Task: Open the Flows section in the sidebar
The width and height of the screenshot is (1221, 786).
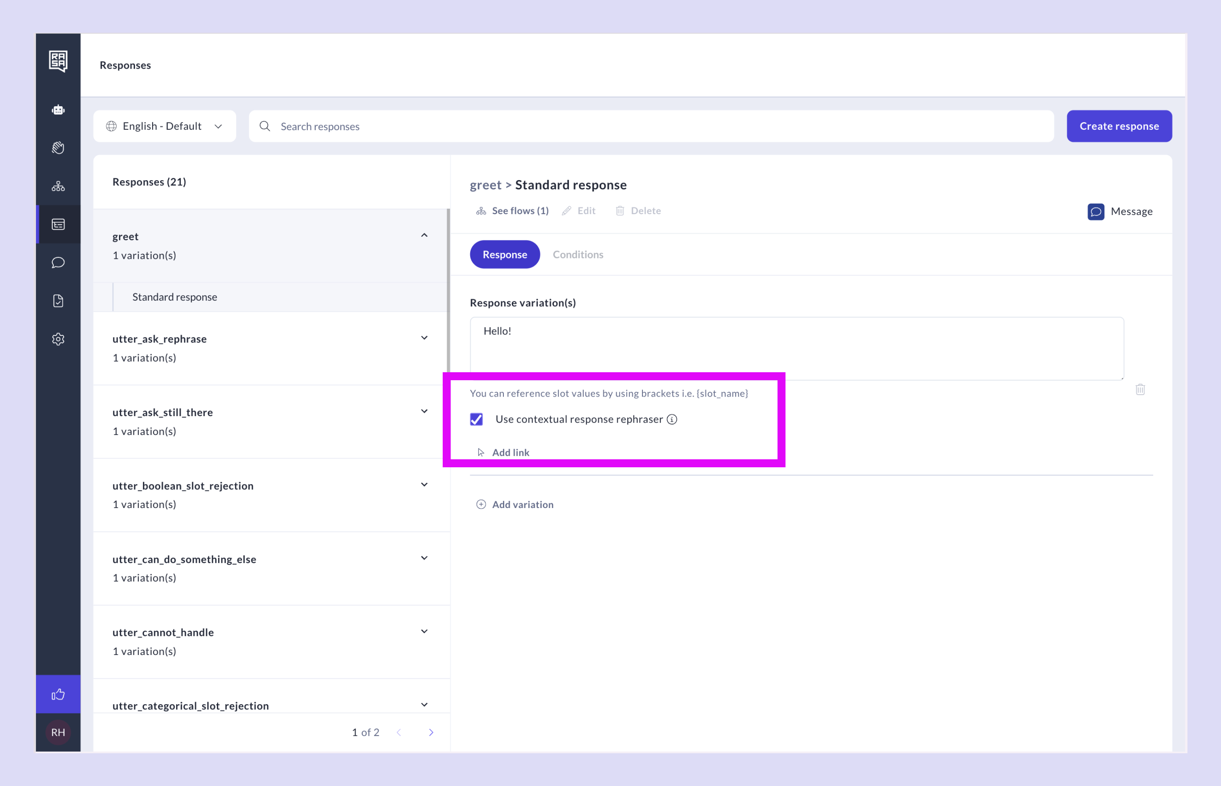Action: [x=58, y=185]
